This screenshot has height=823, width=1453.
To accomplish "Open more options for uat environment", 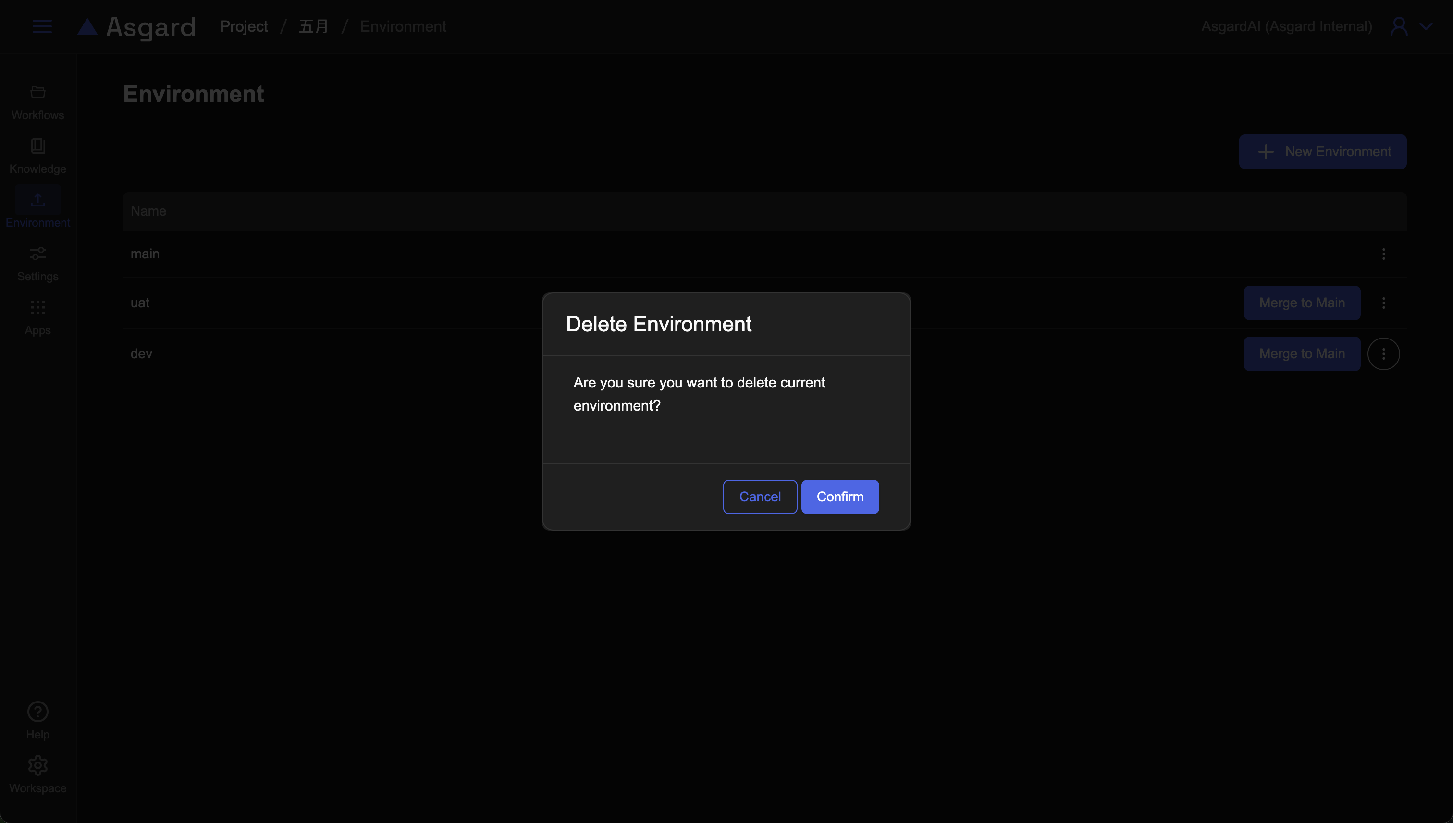I will (x=1383, y=303).
